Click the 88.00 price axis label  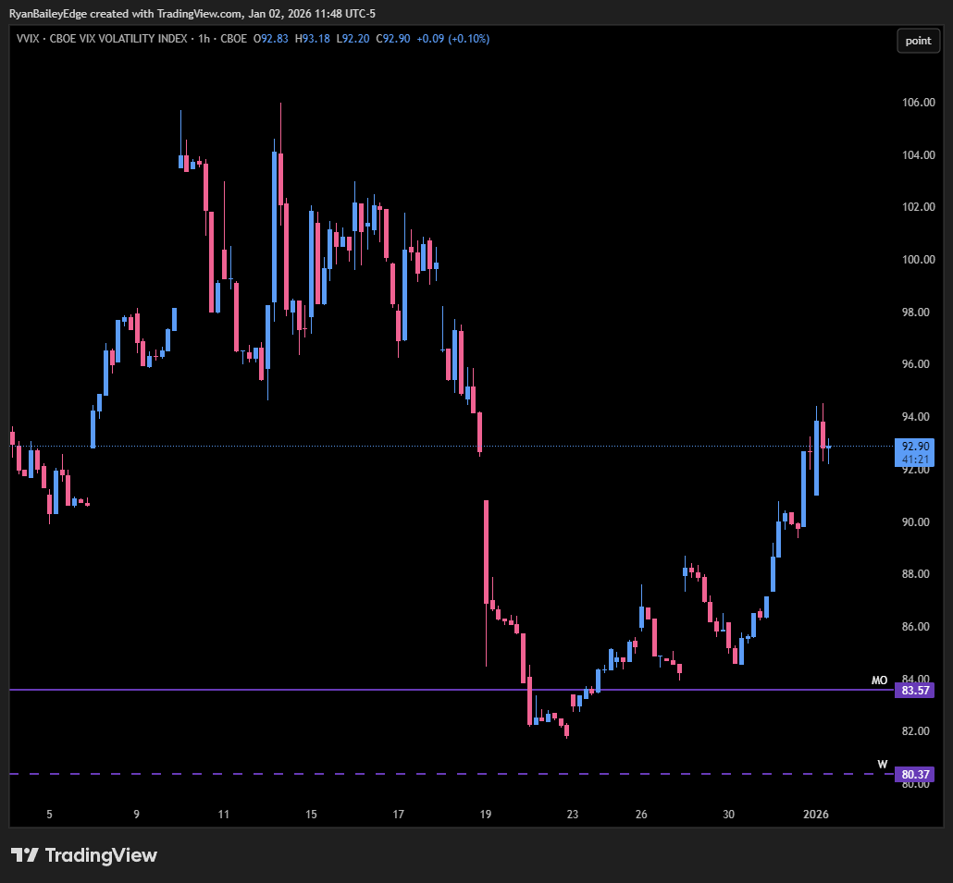916,574
